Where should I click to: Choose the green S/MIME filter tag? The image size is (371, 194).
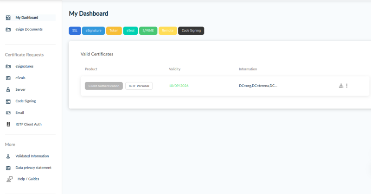148,31
